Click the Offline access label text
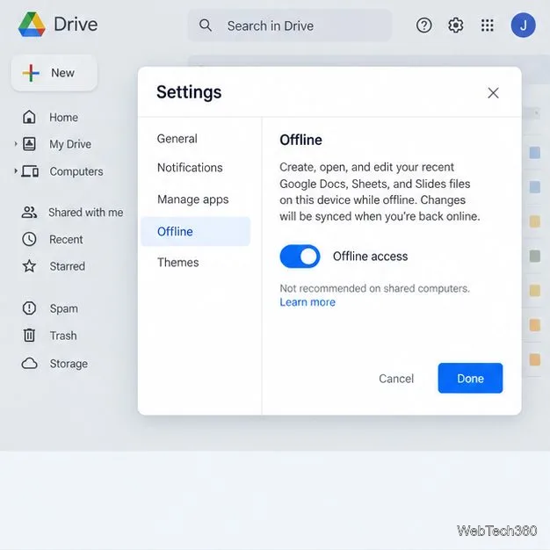The height and width of the screenshot is (550, 550). [370, 257]
